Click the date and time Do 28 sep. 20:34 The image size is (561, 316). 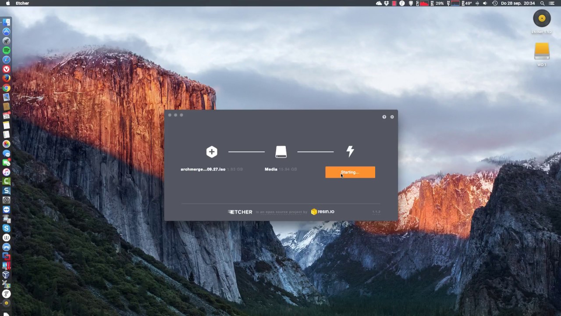pyautogui.click(x=518, y=3)
